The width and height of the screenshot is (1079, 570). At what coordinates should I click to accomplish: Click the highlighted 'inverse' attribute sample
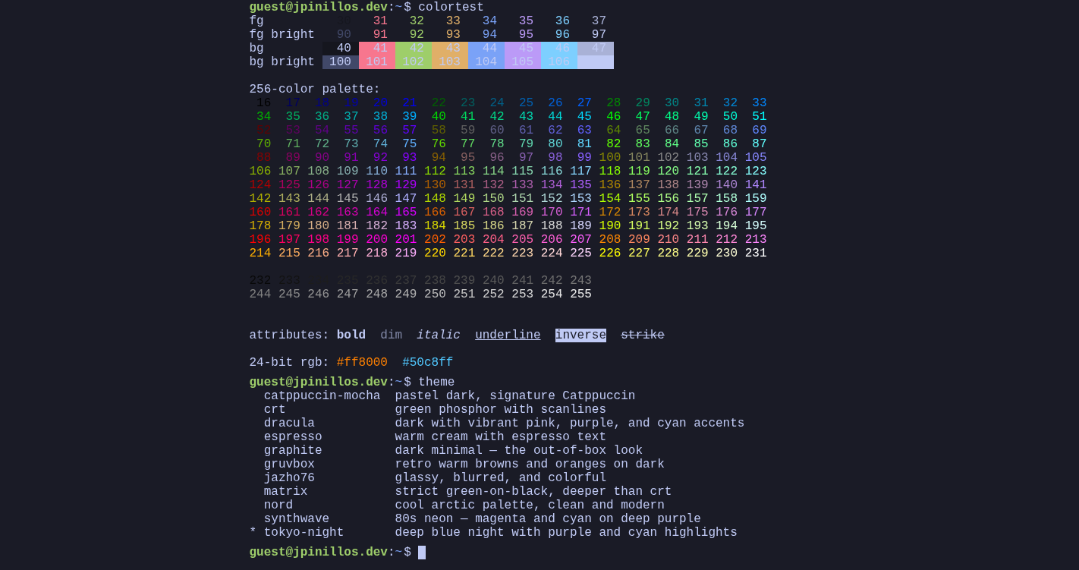[580, 335]
